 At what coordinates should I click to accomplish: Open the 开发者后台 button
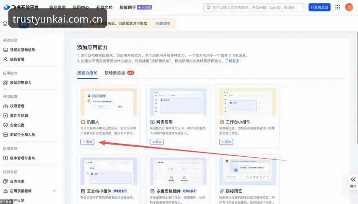pyautogui.click(x=319, y=7)
